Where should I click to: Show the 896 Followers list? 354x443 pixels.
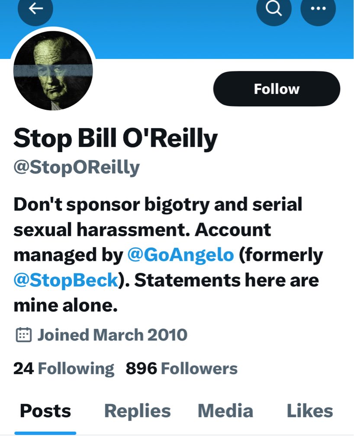tap(182, 369)
